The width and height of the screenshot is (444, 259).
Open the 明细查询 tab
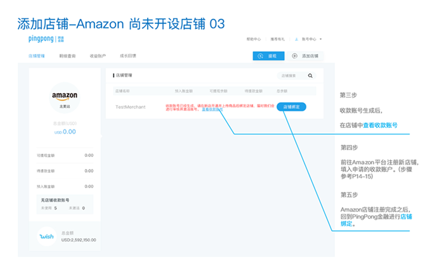tap(67, 56)
